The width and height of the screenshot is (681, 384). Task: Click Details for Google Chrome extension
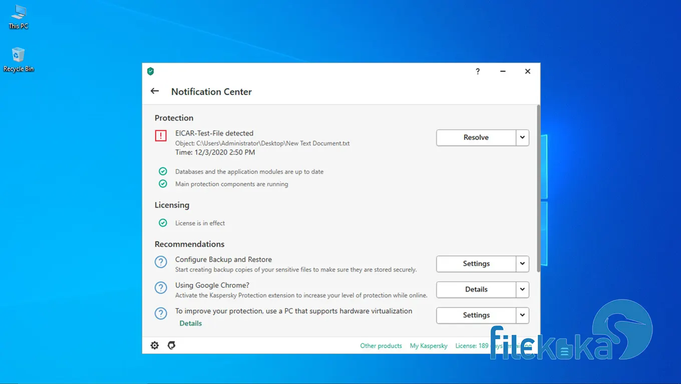[476, 289]
